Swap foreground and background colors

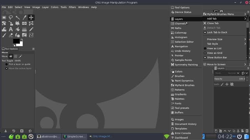(x=22, y=40)
